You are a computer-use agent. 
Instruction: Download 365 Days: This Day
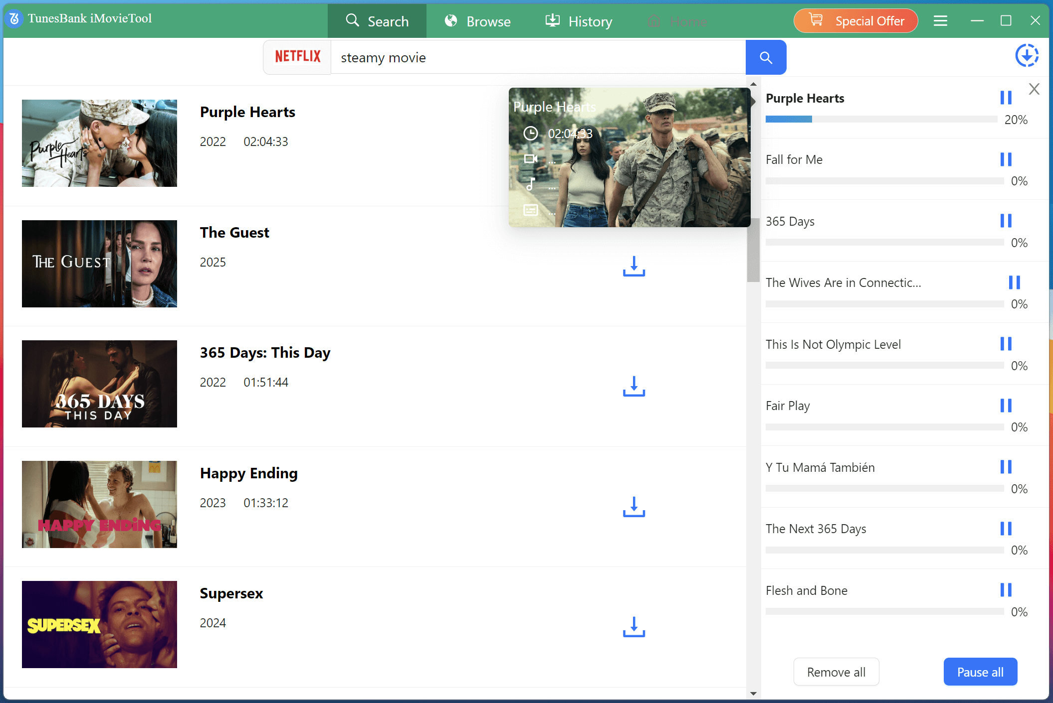(x=633, y=386)
